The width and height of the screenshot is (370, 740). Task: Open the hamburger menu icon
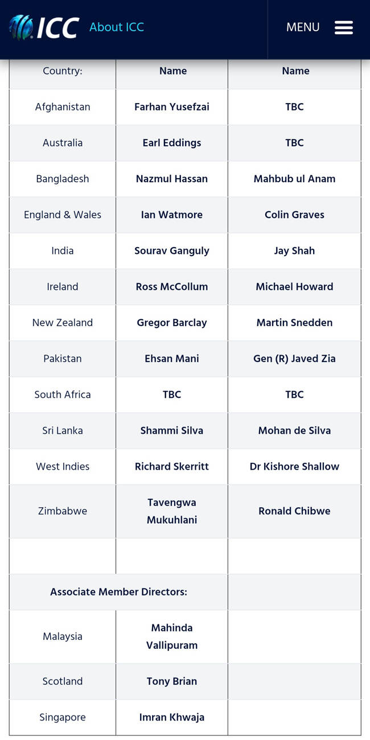(x=344, y=27)
